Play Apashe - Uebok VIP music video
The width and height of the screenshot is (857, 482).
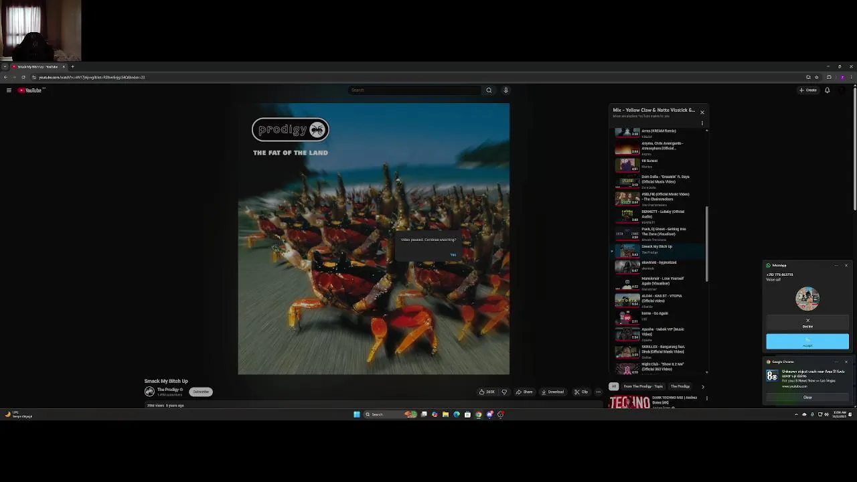[659, 334]
